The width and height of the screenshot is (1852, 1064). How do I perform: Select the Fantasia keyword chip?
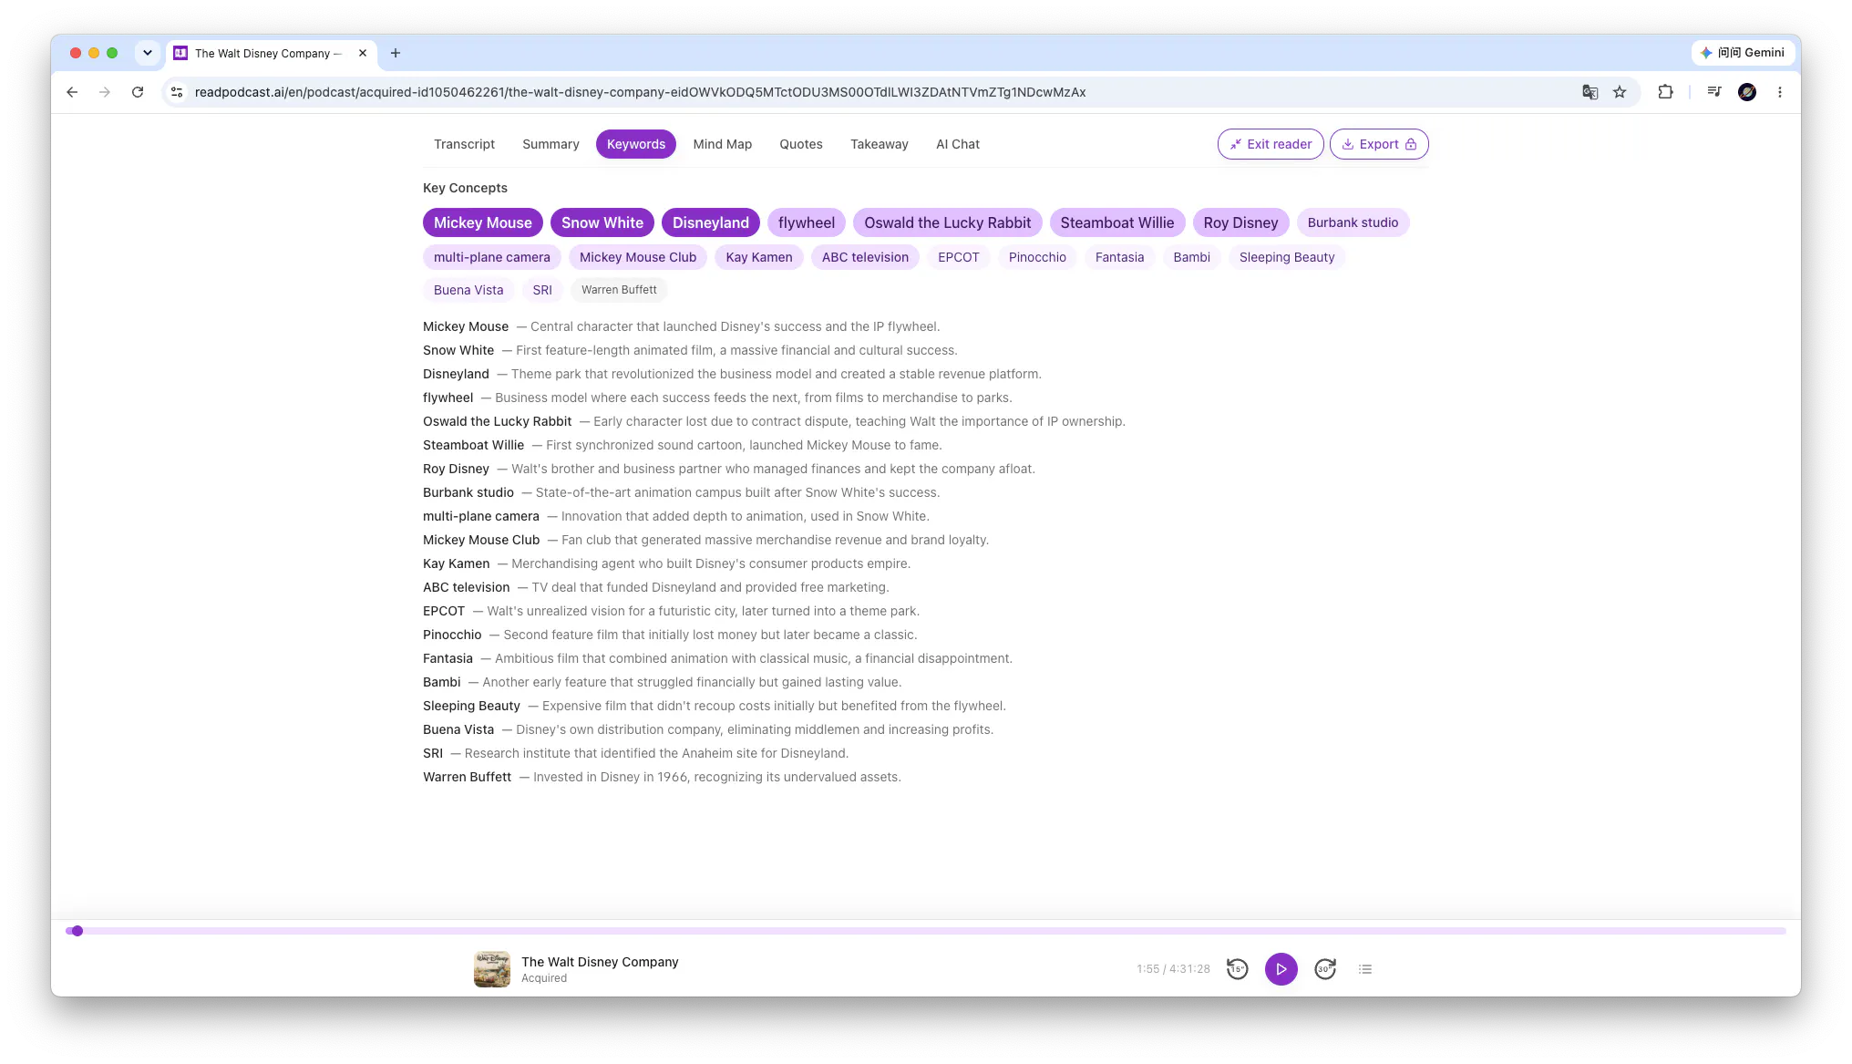click(x=1119, y=257)
